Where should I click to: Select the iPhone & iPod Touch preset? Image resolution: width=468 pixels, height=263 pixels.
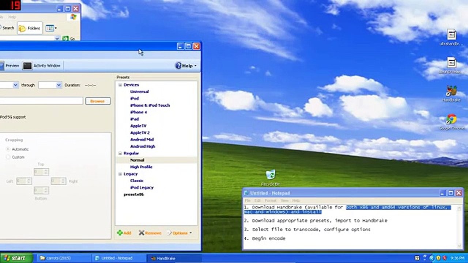[x=150, y=105]
